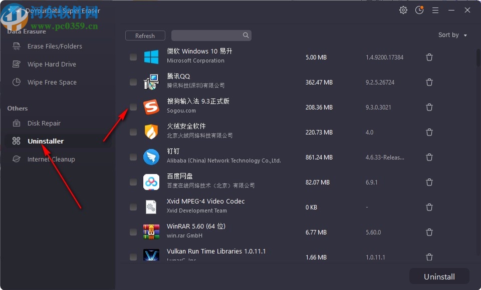Tick the checkbox for 搜狗输入法
The height and width of the screenshot is (290, 481).
pos(133,107)
